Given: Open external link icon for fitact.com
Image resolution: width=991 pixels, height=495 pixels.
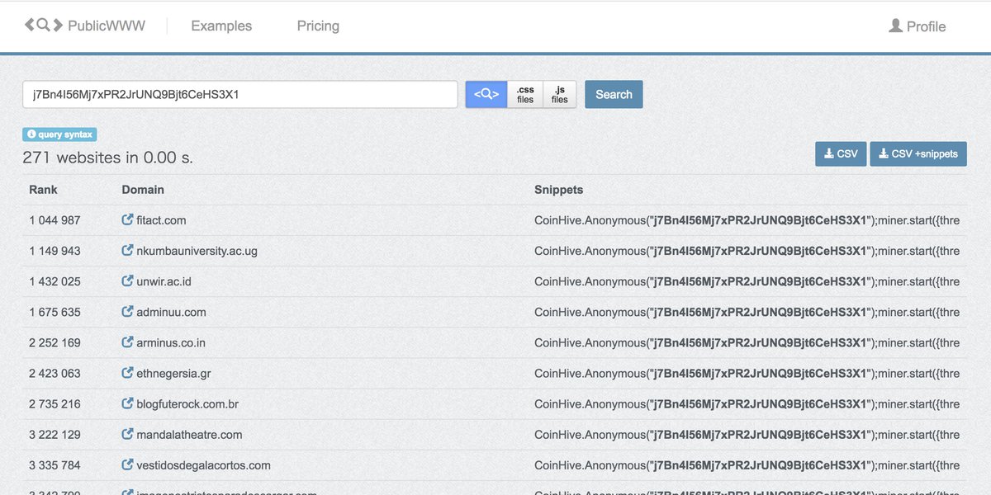Looking at the screenshot, I should (127, 220).
